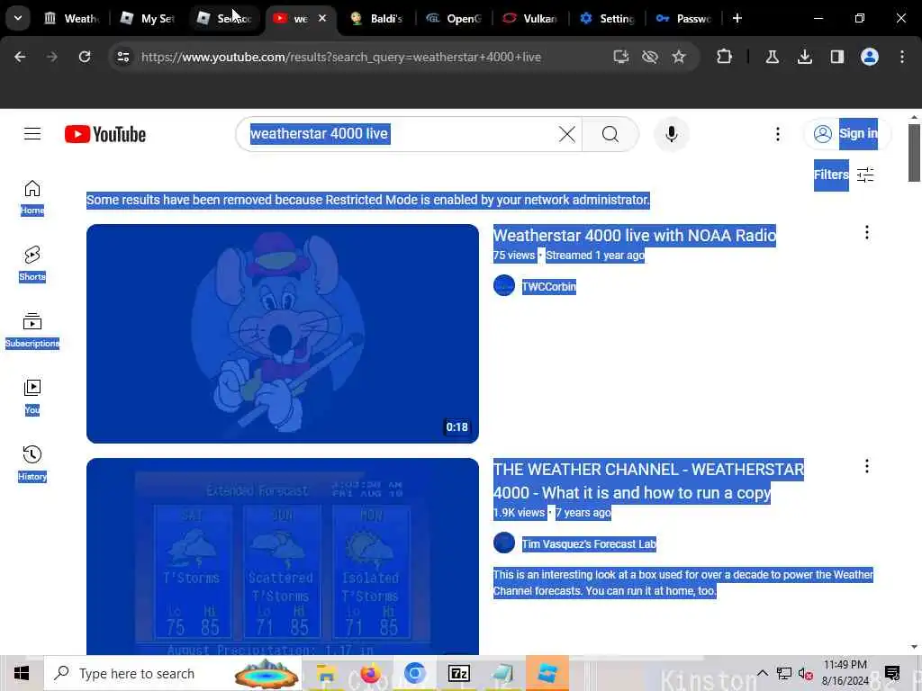
Task: Go to the YouTube logo home link
Action: tap(105, 134)
